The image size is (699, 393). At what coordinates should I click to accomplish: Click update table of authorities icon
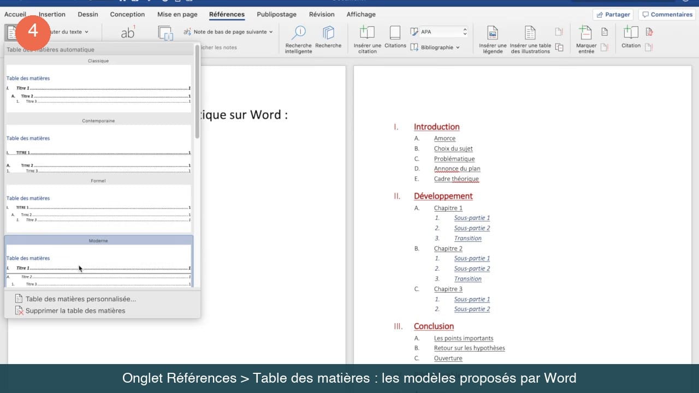[649, 47]
